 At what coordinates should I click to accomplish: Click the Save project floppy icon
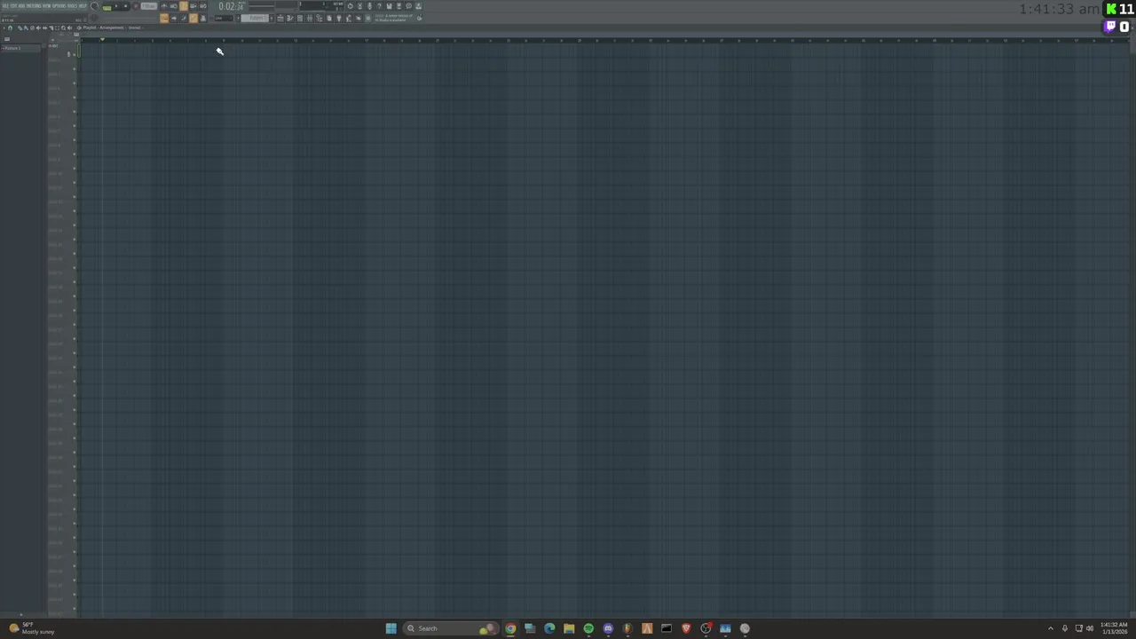coord(389,6)
